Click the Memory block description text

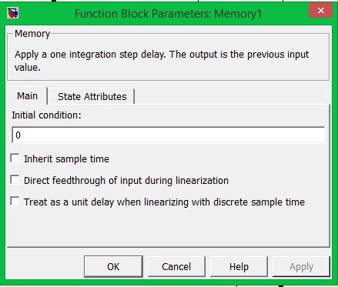[x=162, y=61]
